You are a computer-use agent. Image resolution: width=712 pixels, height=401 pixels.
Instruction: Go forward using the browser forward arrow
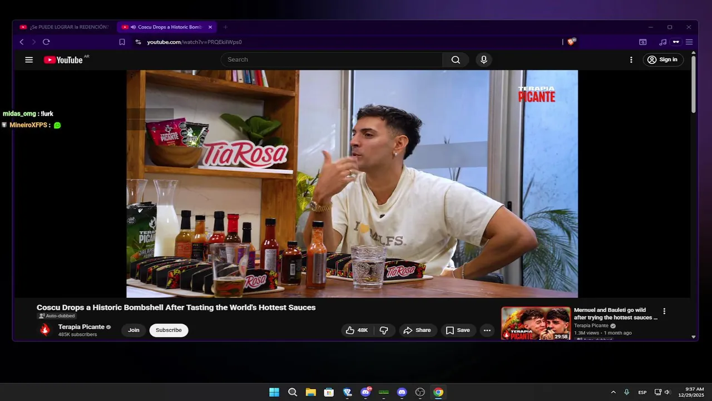point(33,42)
